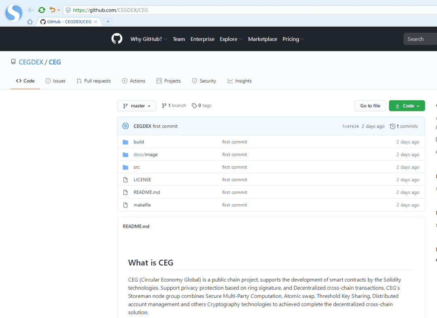Viewport: 437px width, 318px height.
Task: Open the browser home icon
Action: (30, 21)
